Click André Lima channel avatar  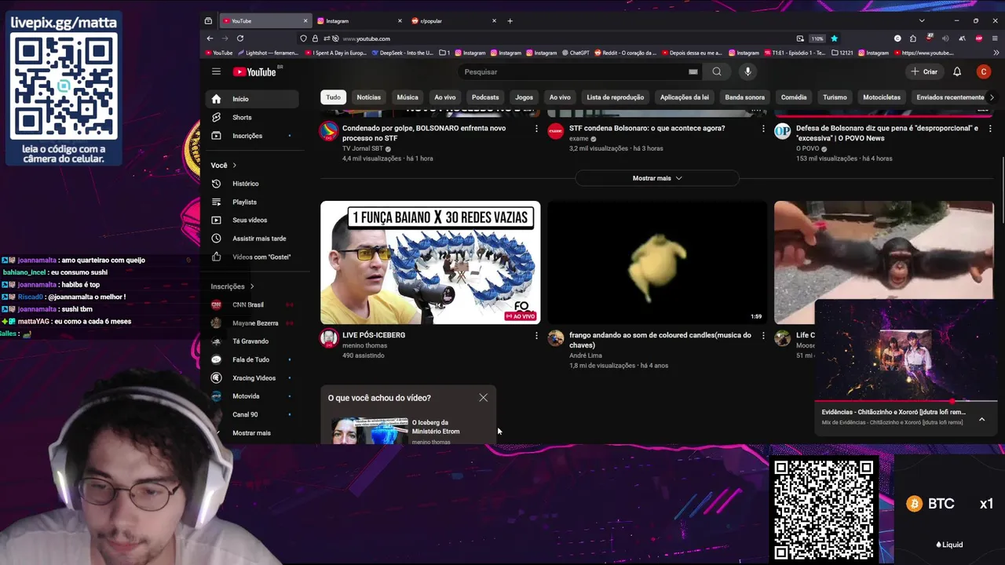[x=556, y=338]
